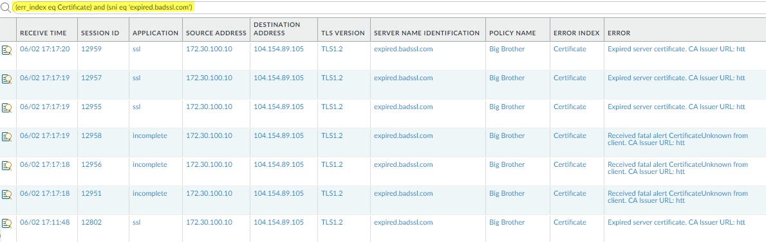Image resolution: width=766 pixels, height=242 pixels.
Task: Click destination 104.154.89.105 in session 12802 row
Action: pos(279,223)
